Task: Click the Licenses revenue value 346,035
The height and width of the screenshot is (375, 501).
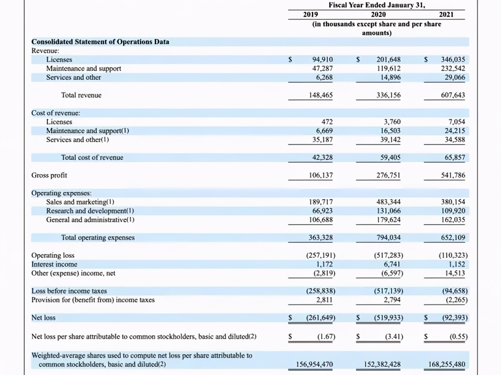Action: [453, 59]
